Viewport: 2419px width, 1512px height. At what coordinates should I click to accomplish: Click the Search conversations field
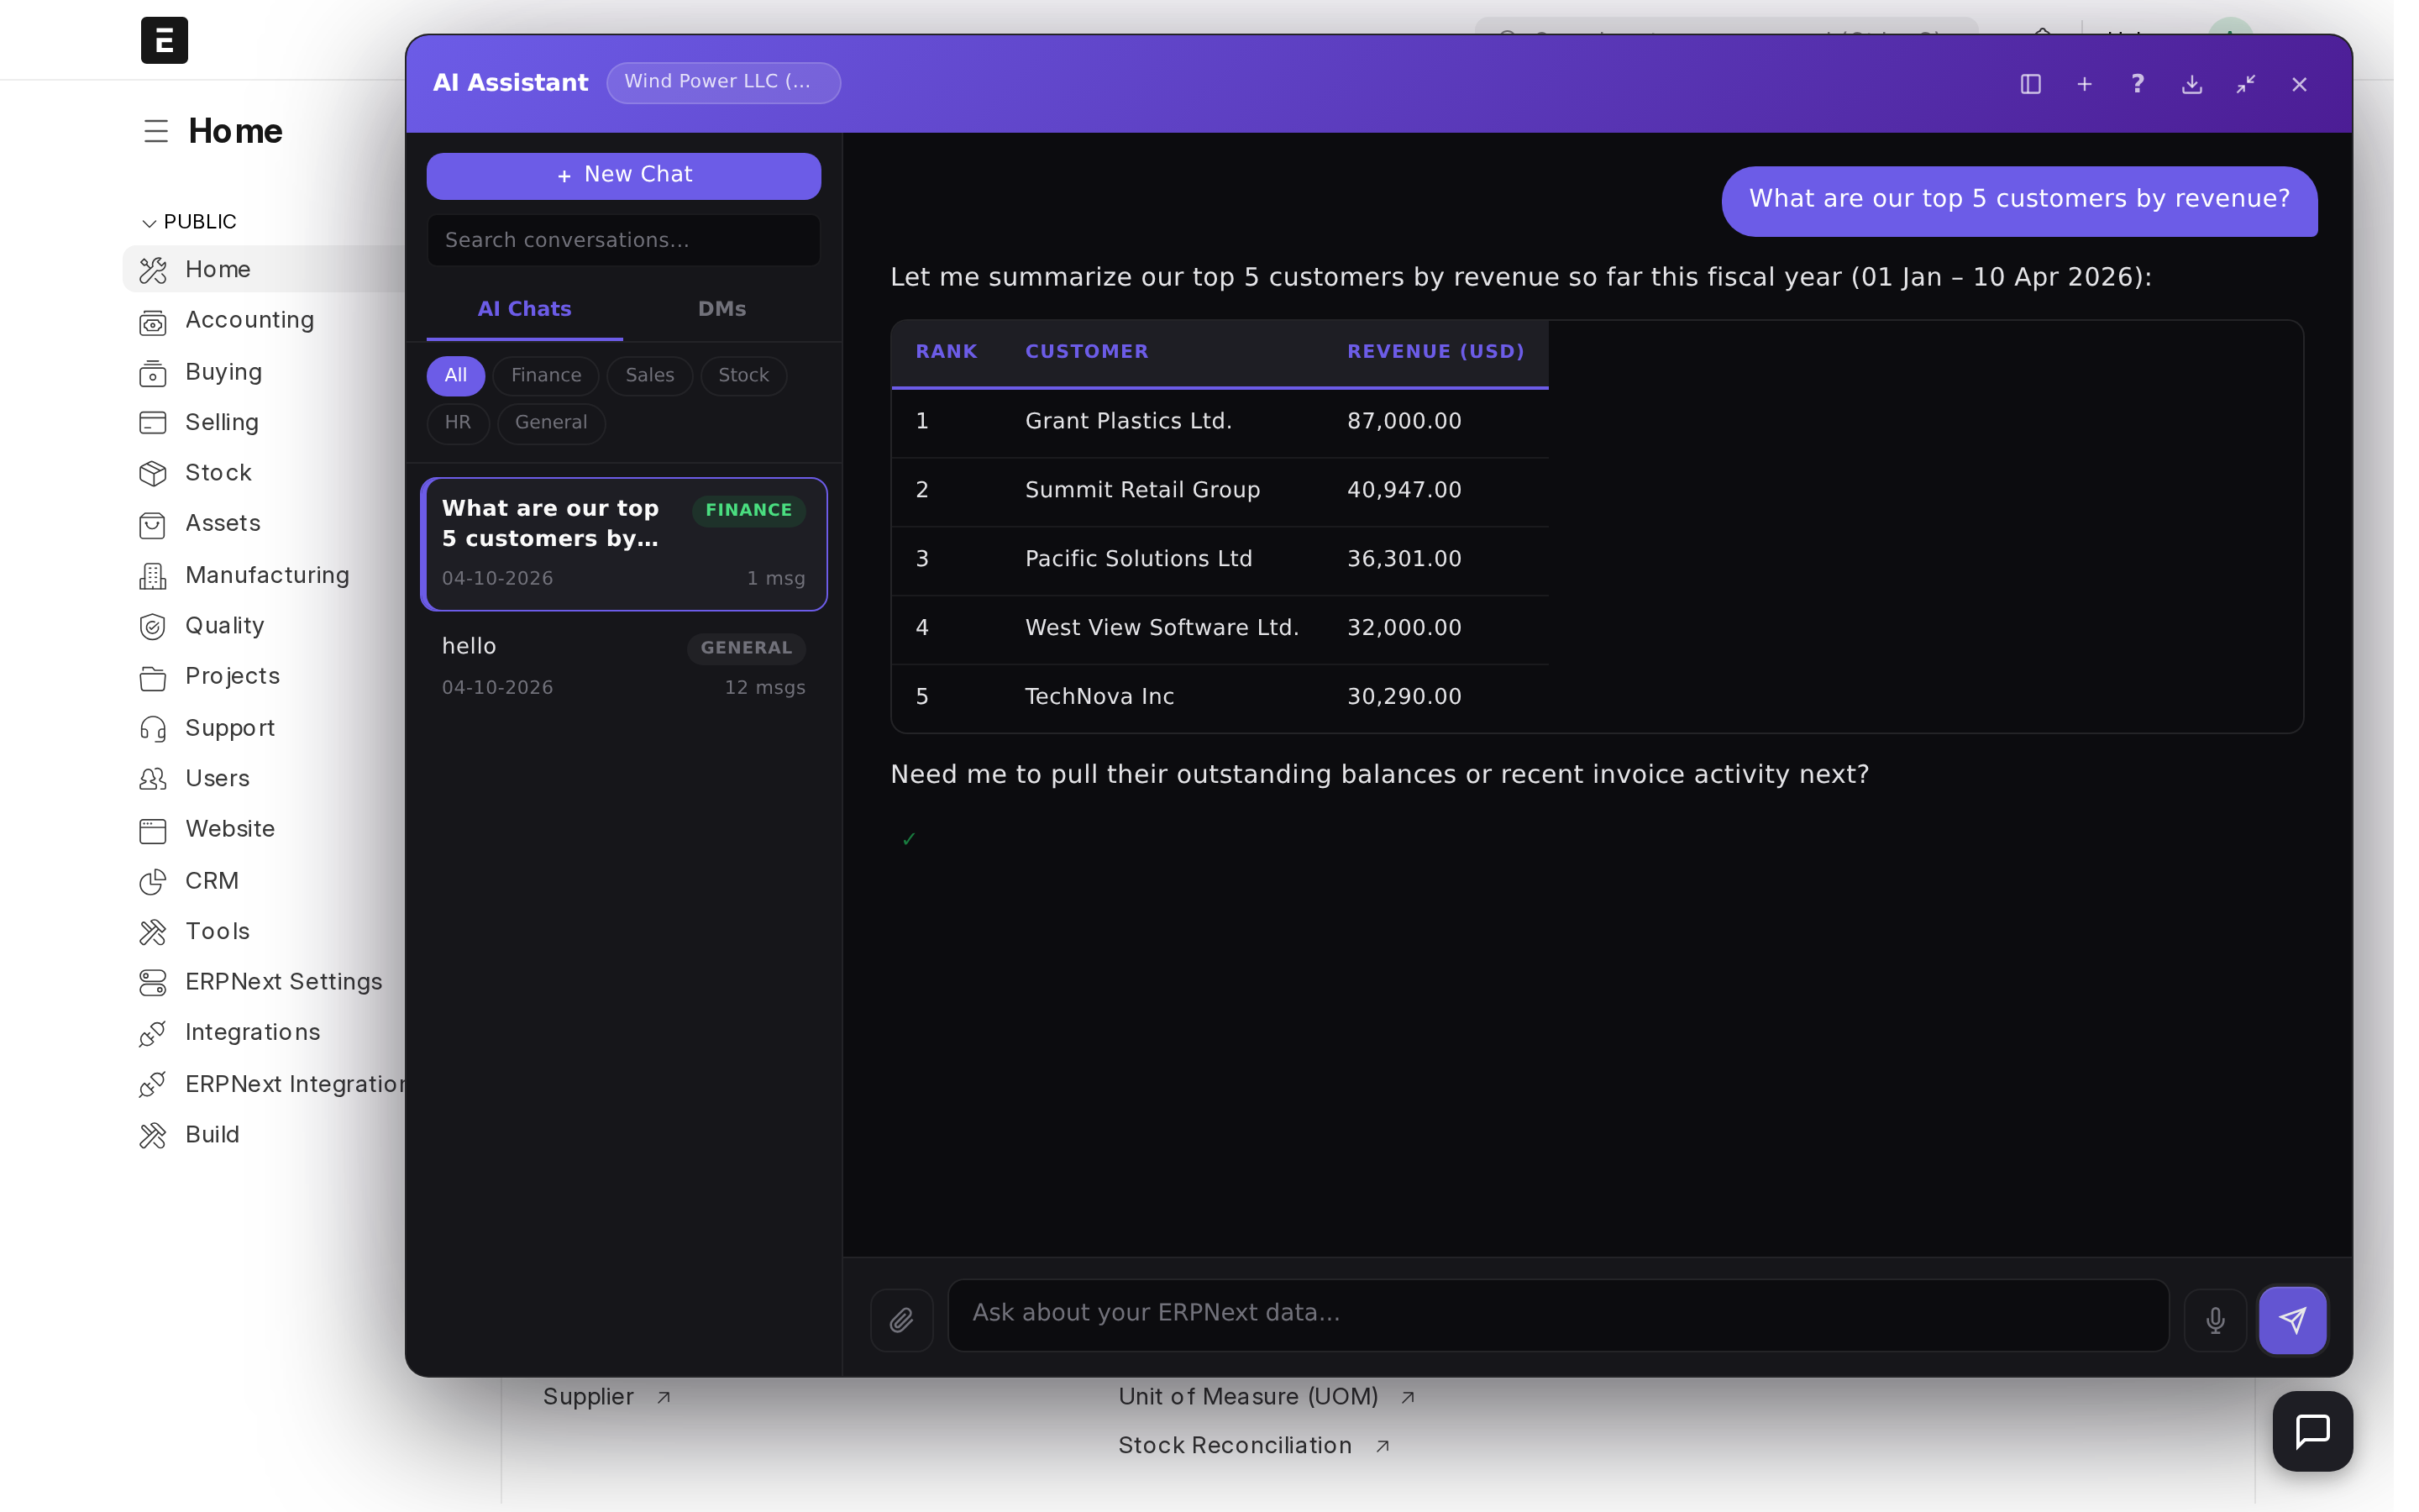pyautogui.click(x=624, y=240)
